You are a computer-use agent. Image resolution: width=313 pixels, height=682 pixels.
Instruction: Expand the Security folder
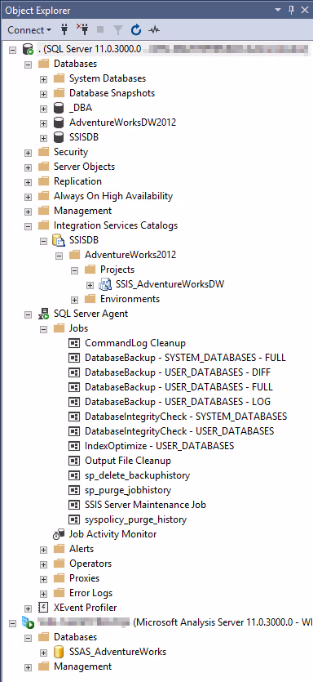(29, 153)
